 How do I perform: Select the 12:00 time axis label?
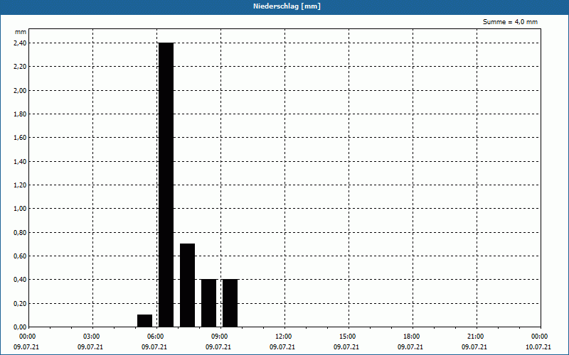(x=283, y=337)
